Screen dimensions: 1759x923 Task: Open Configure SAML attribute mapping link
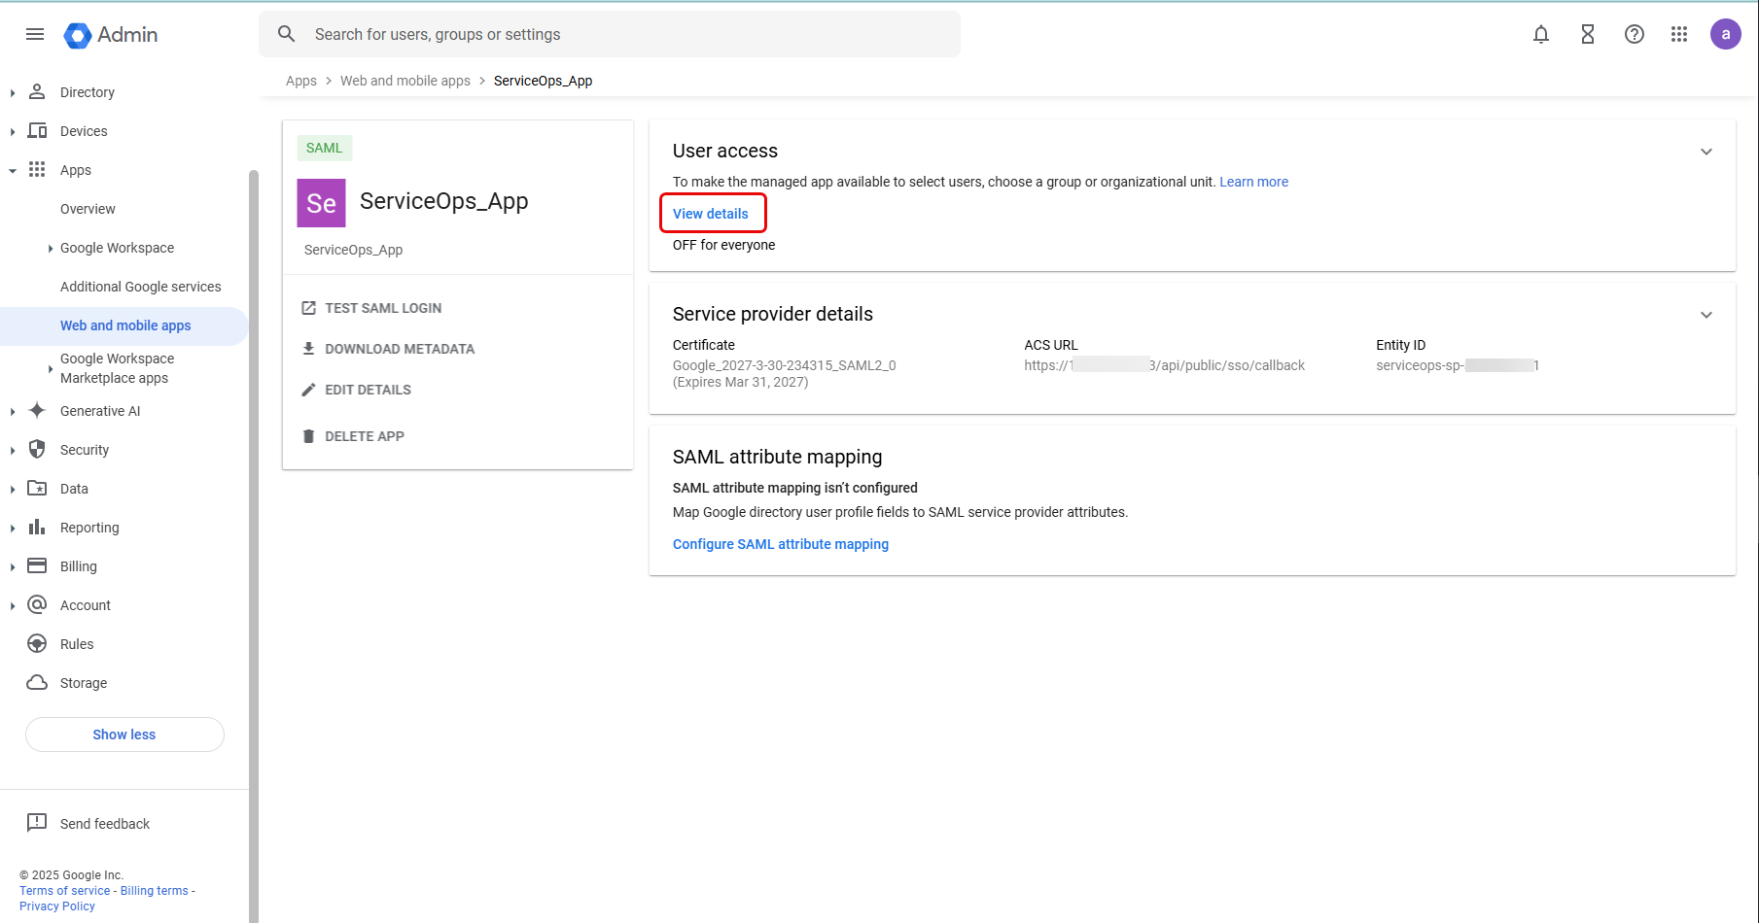[x=780, y=544]
